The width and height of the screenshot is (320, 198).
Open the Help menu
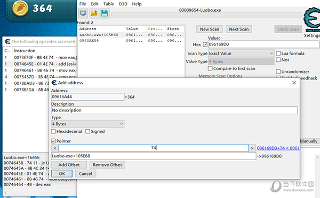tap(137, 4)
